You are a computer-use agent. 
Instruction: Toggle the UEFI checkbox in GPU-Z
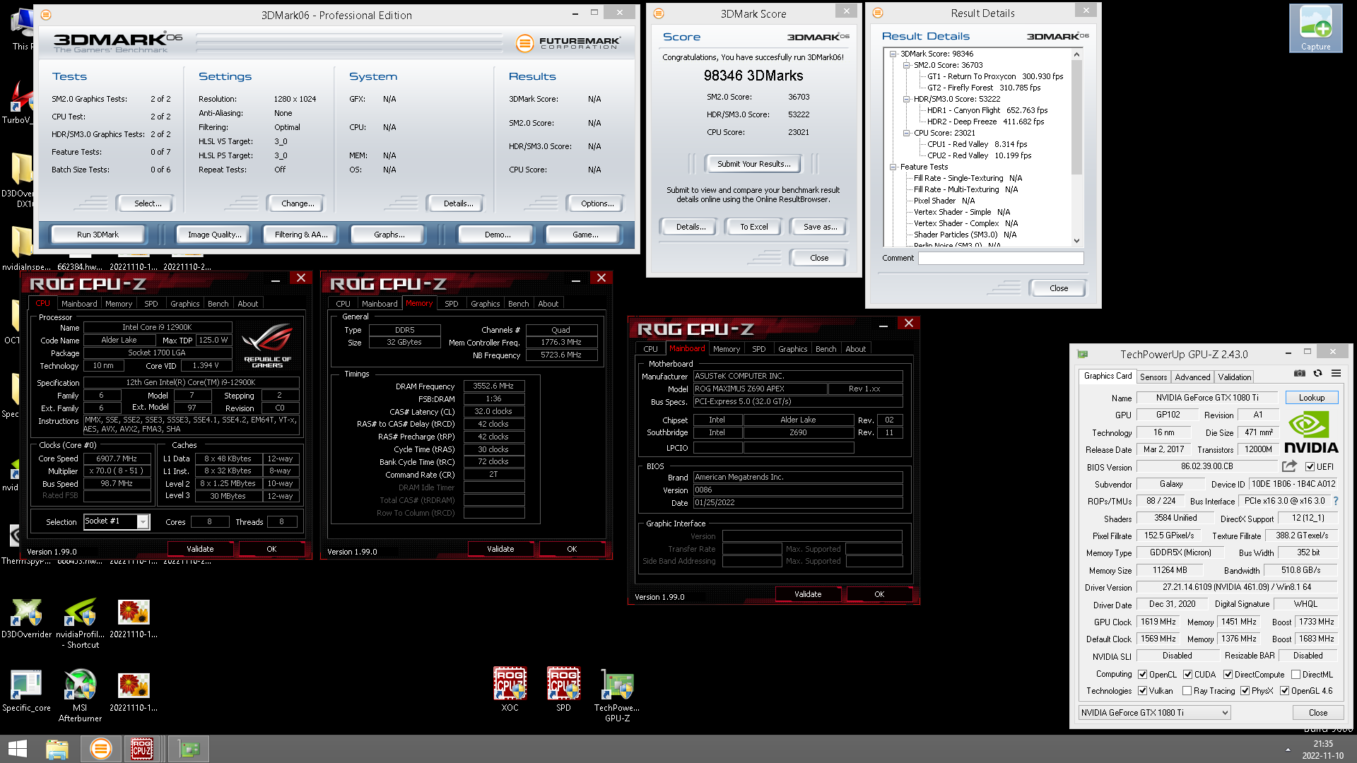click(x=1310, y=467)
